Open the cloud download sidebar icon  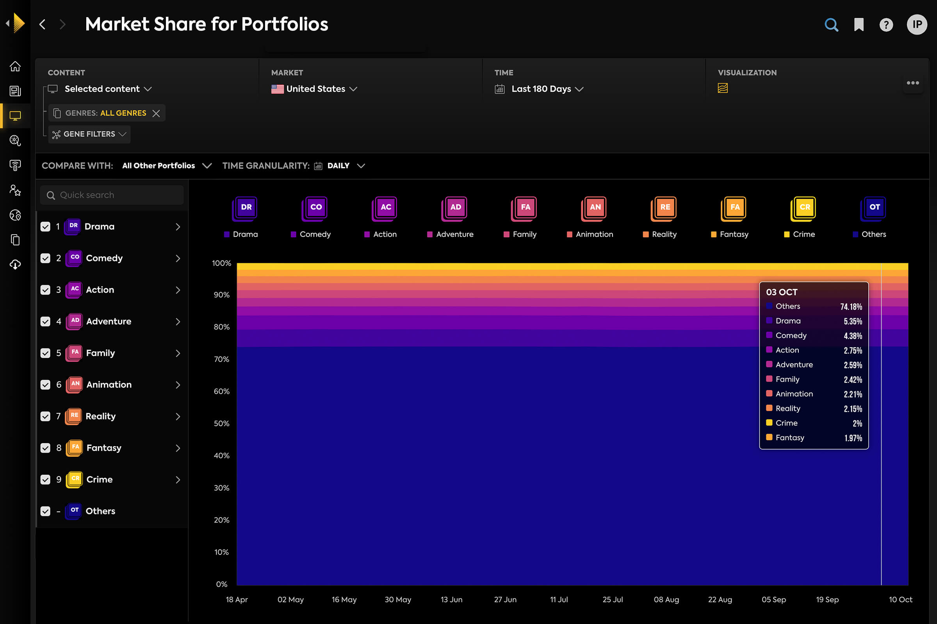click(x=15, y=264)
